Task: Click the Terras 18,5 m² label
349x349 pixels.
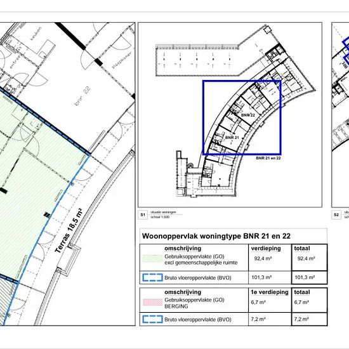Action: [x=69, y=230]
